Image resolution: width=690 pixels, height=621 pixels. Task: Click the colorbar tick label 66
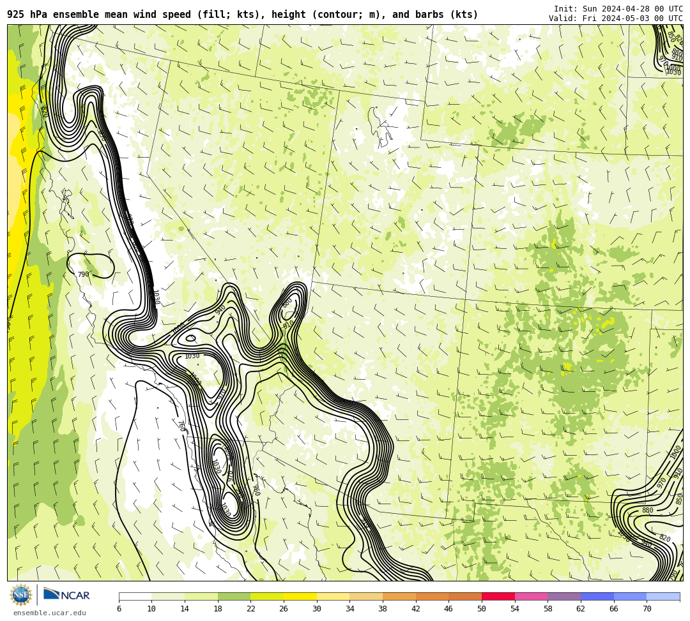(614, 609)
